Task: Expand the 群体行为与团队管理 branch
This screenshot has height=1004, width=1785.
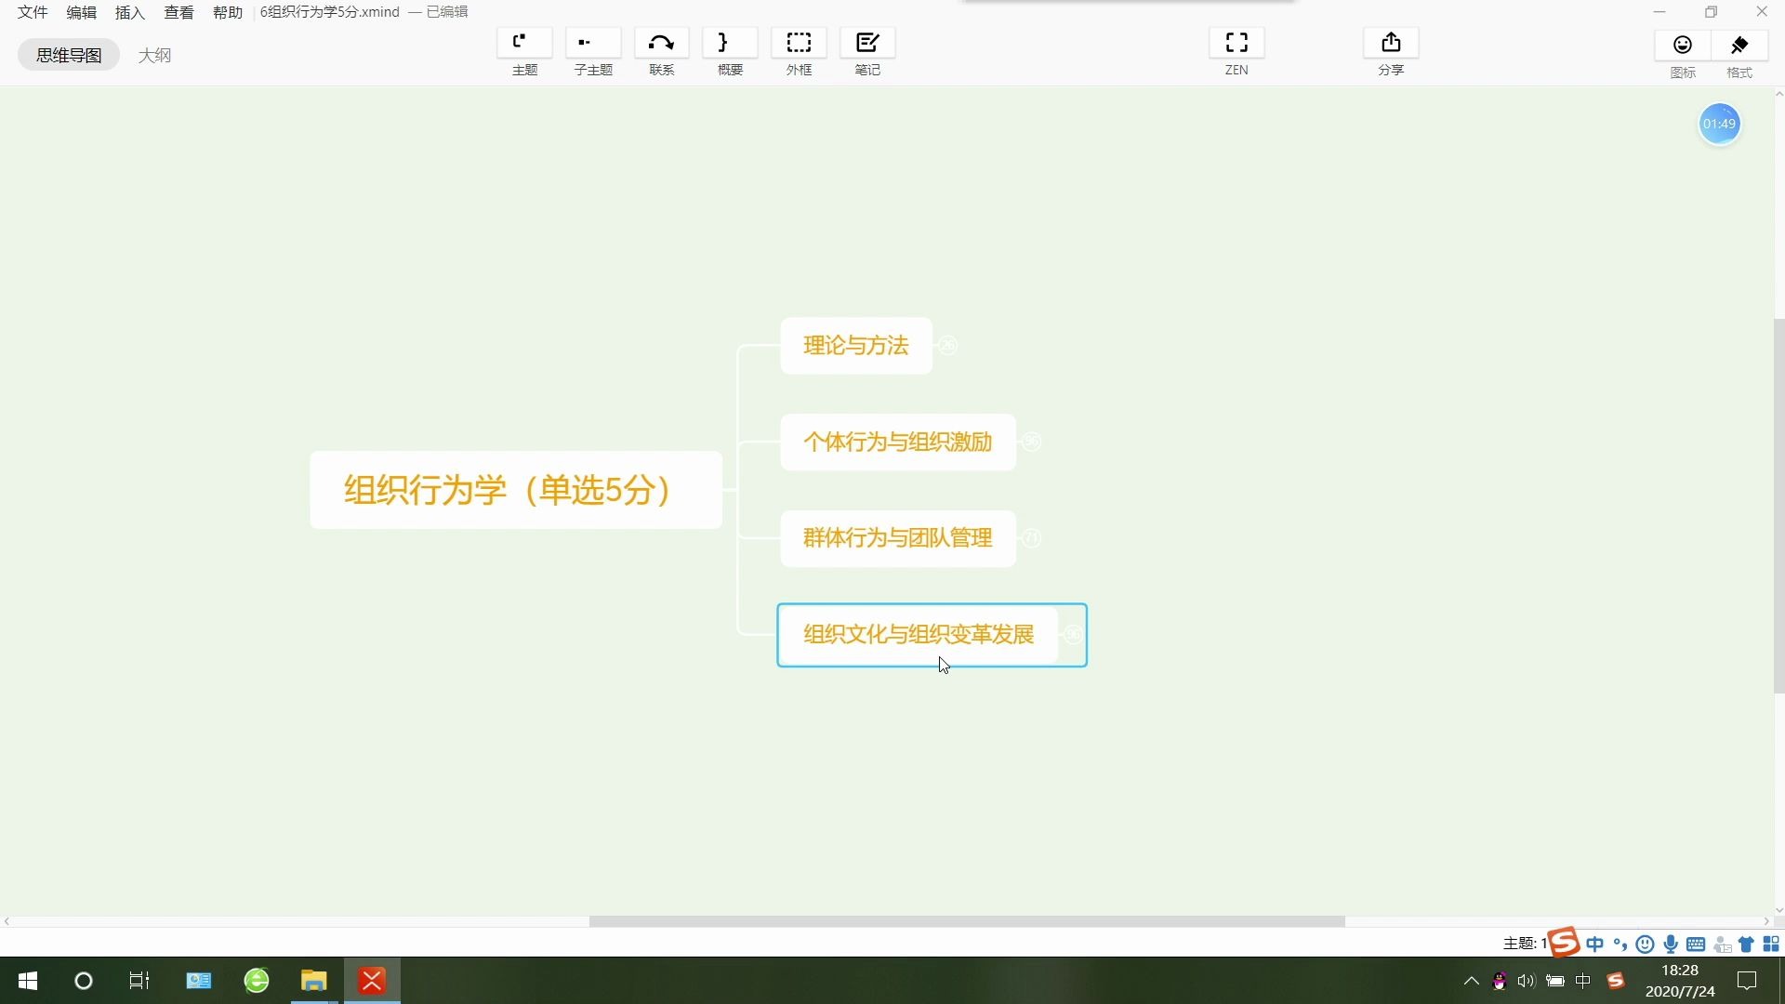Action: pos(1031,538)
